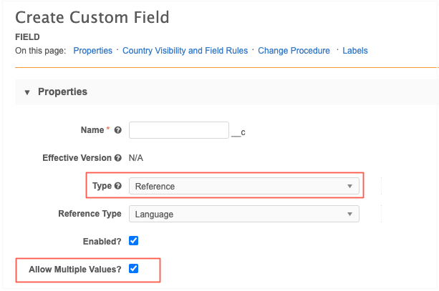Click the Properties section header text
Screen dimensions: 439x291
pos(62,92)
